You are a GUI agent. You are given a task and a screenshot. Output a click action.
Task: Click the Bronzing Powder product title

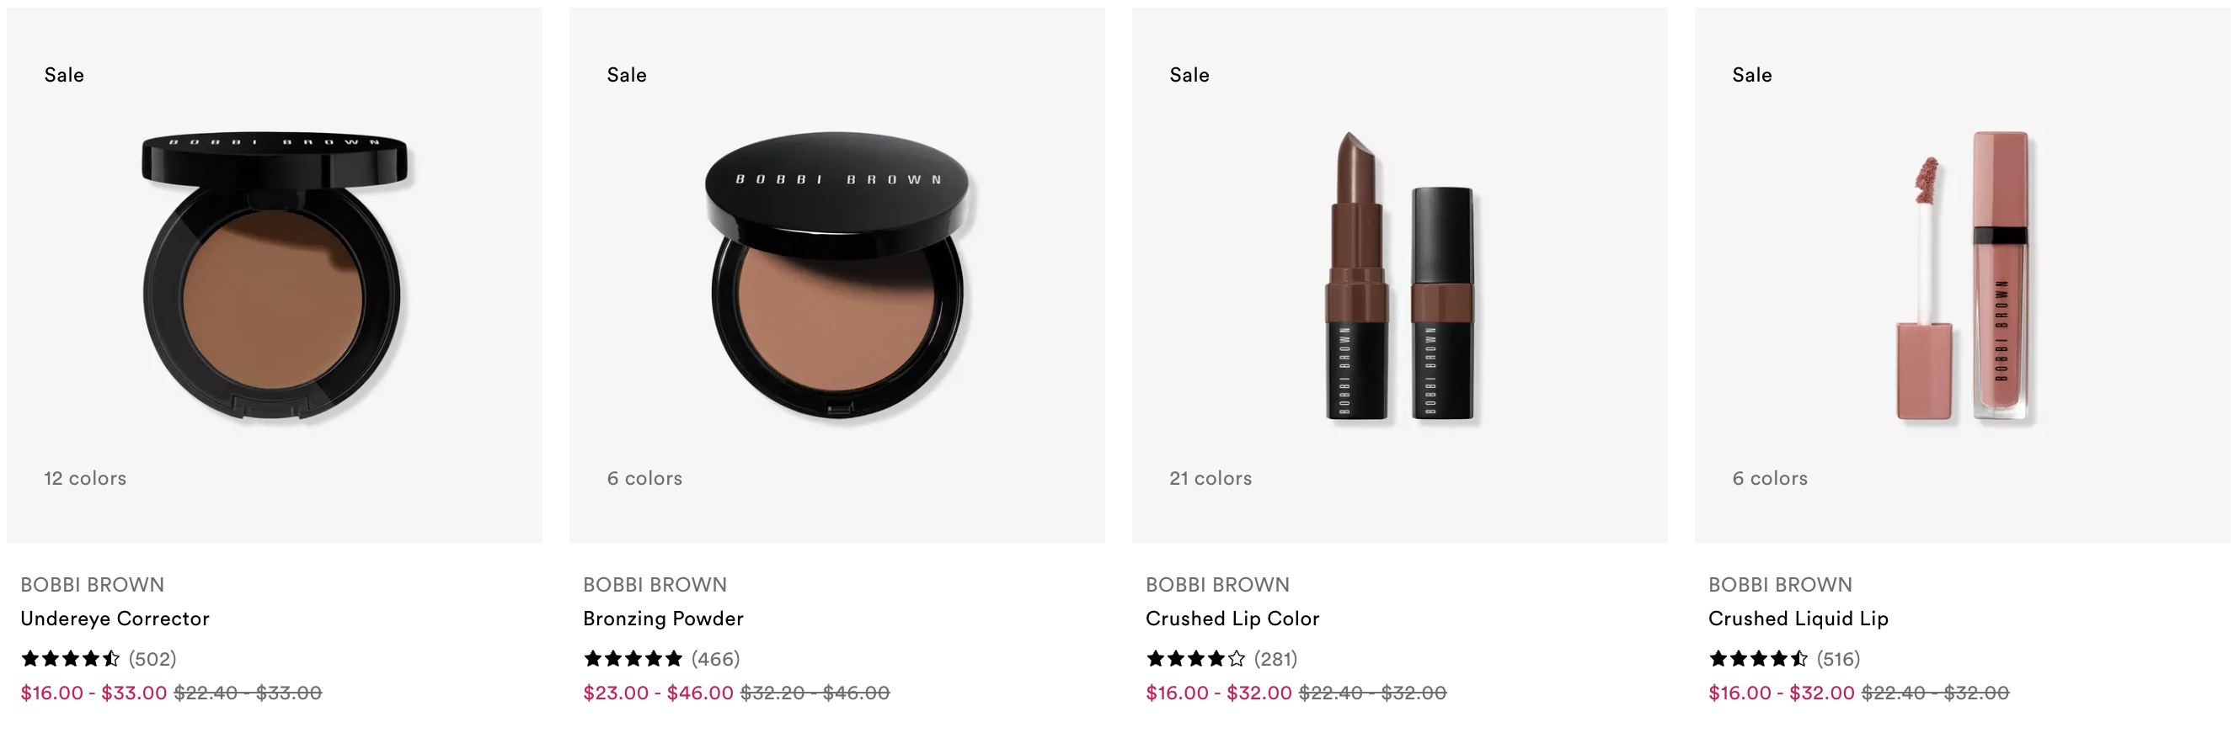coord(664,618)
